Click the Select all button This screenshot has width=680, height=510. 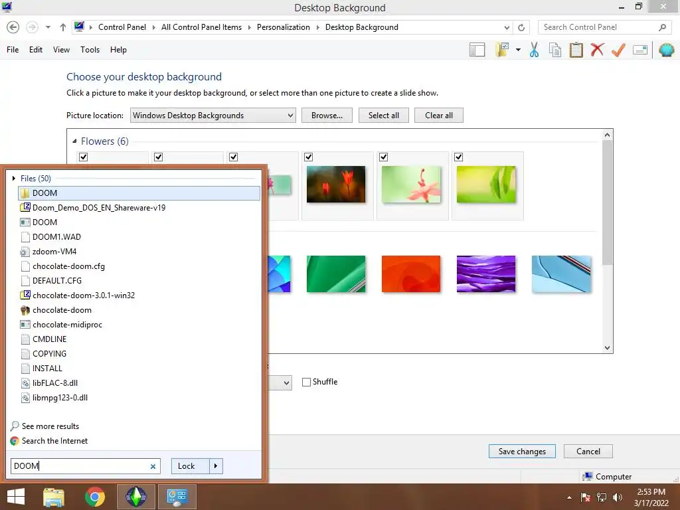click(383, 116)
